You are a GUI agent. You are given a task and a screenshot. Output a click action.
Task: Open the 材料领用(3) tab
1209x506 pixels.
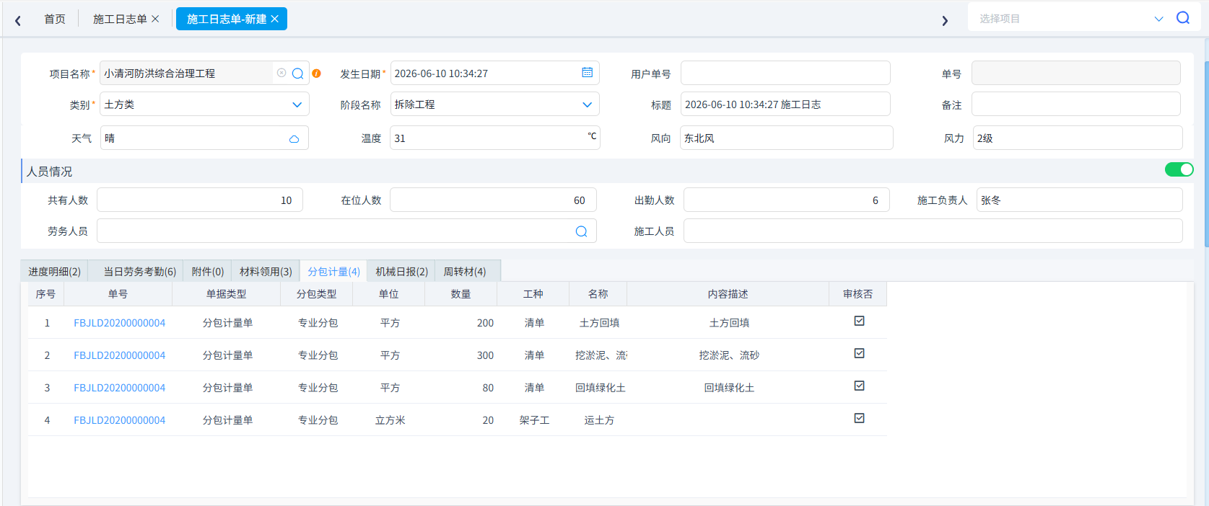[266, 271]
